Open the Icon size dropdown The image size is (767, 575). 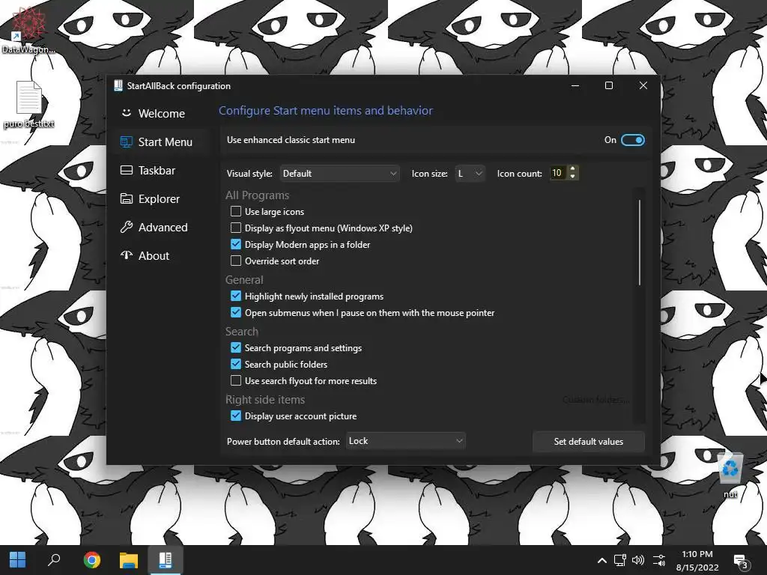(470, 174)
